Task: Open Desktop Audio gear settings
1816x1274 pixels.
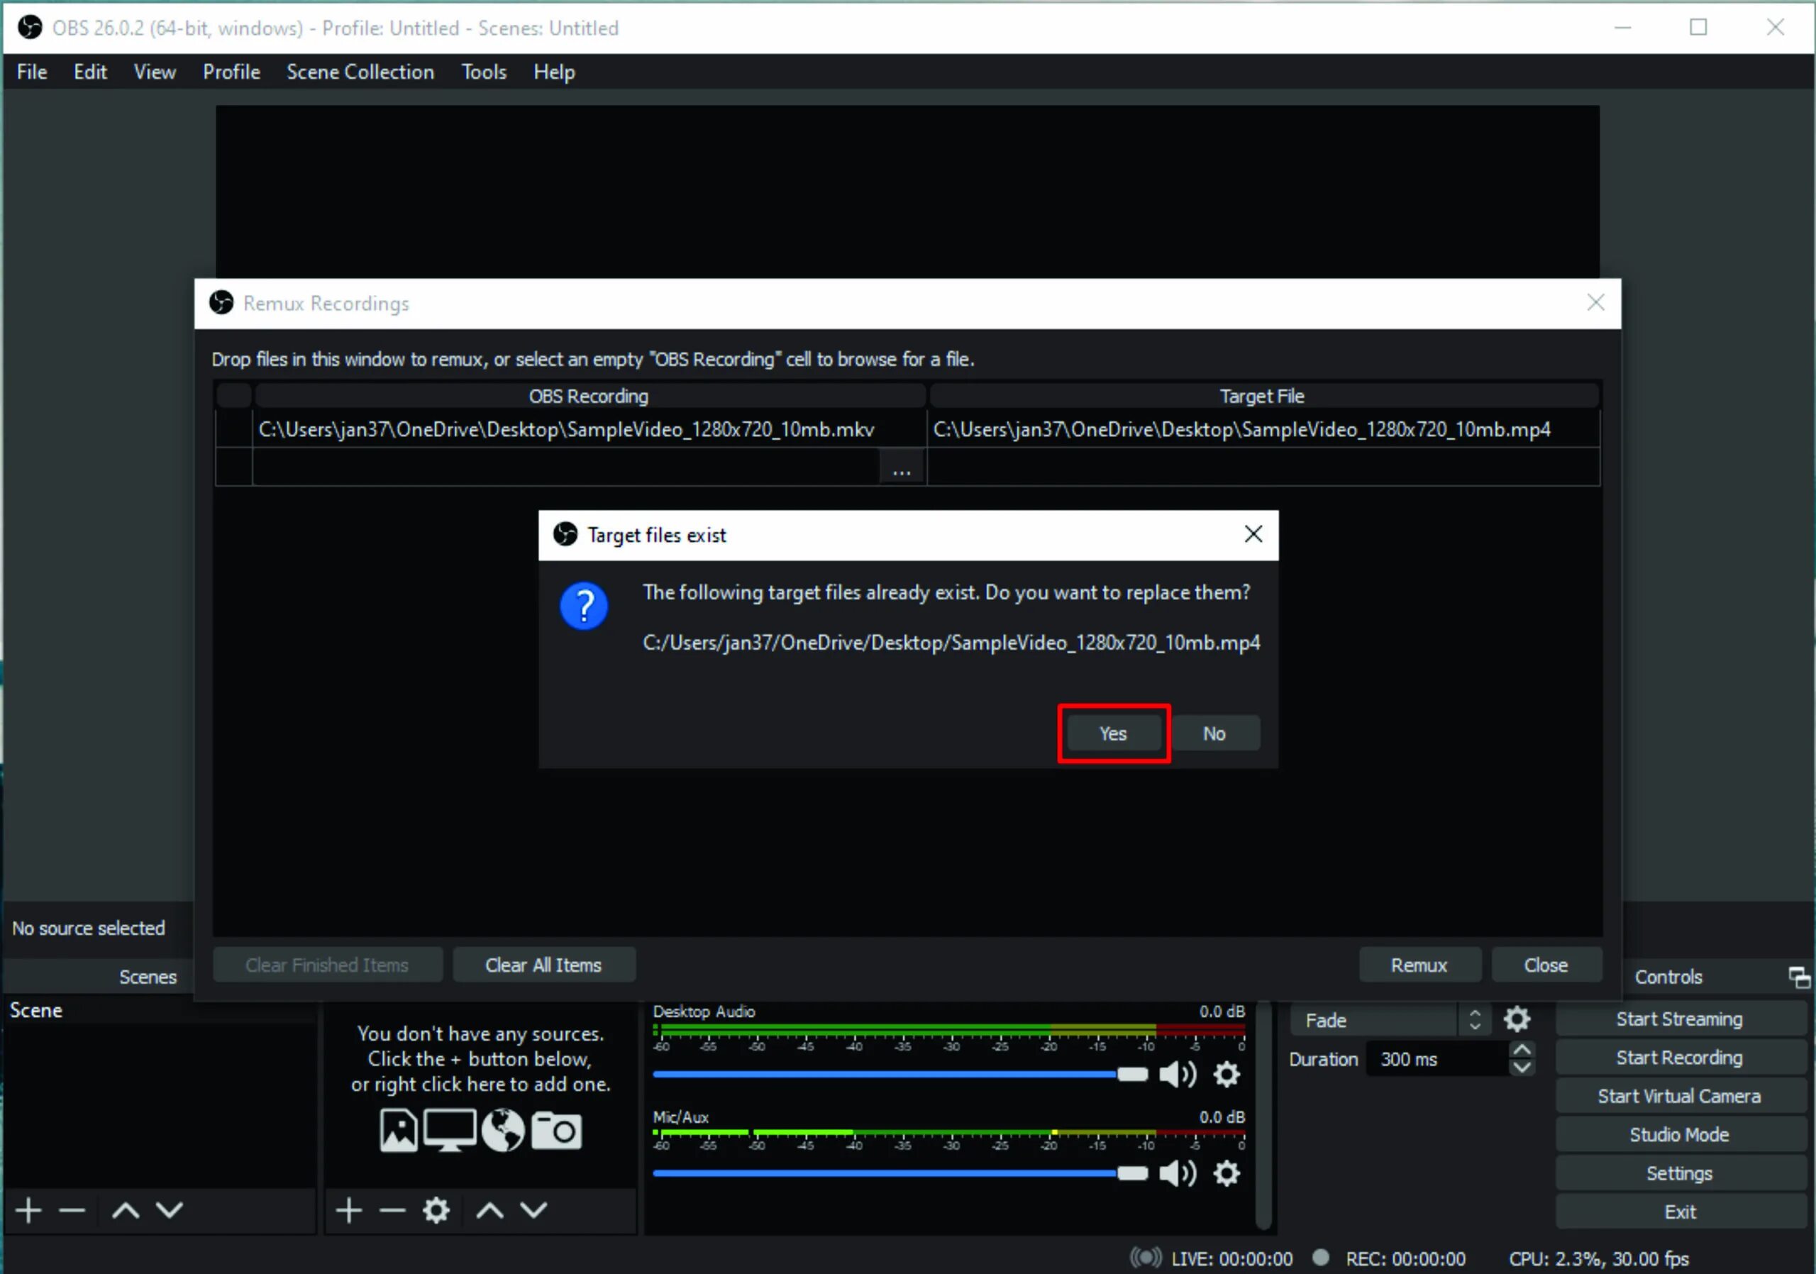Action: (1227, 1074)
